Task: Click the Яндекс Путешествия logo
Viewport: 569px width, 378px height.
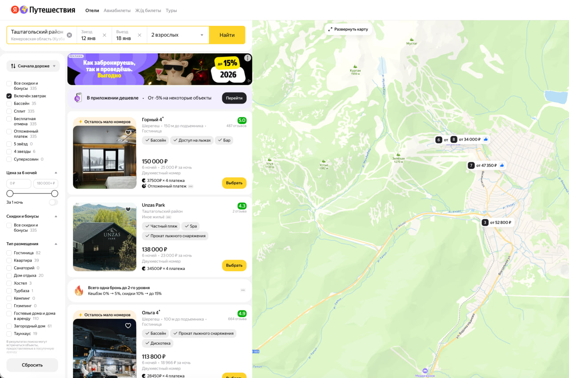Action: tap(43, 10)
